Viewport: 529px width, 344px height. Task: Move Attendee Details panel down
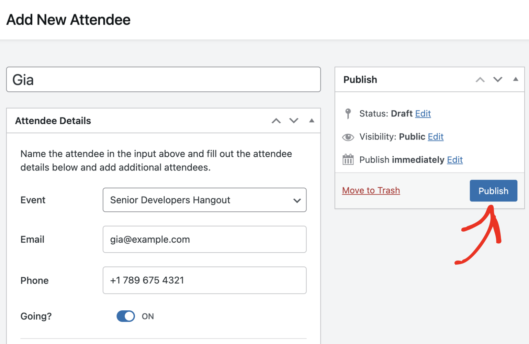(294, 121)
